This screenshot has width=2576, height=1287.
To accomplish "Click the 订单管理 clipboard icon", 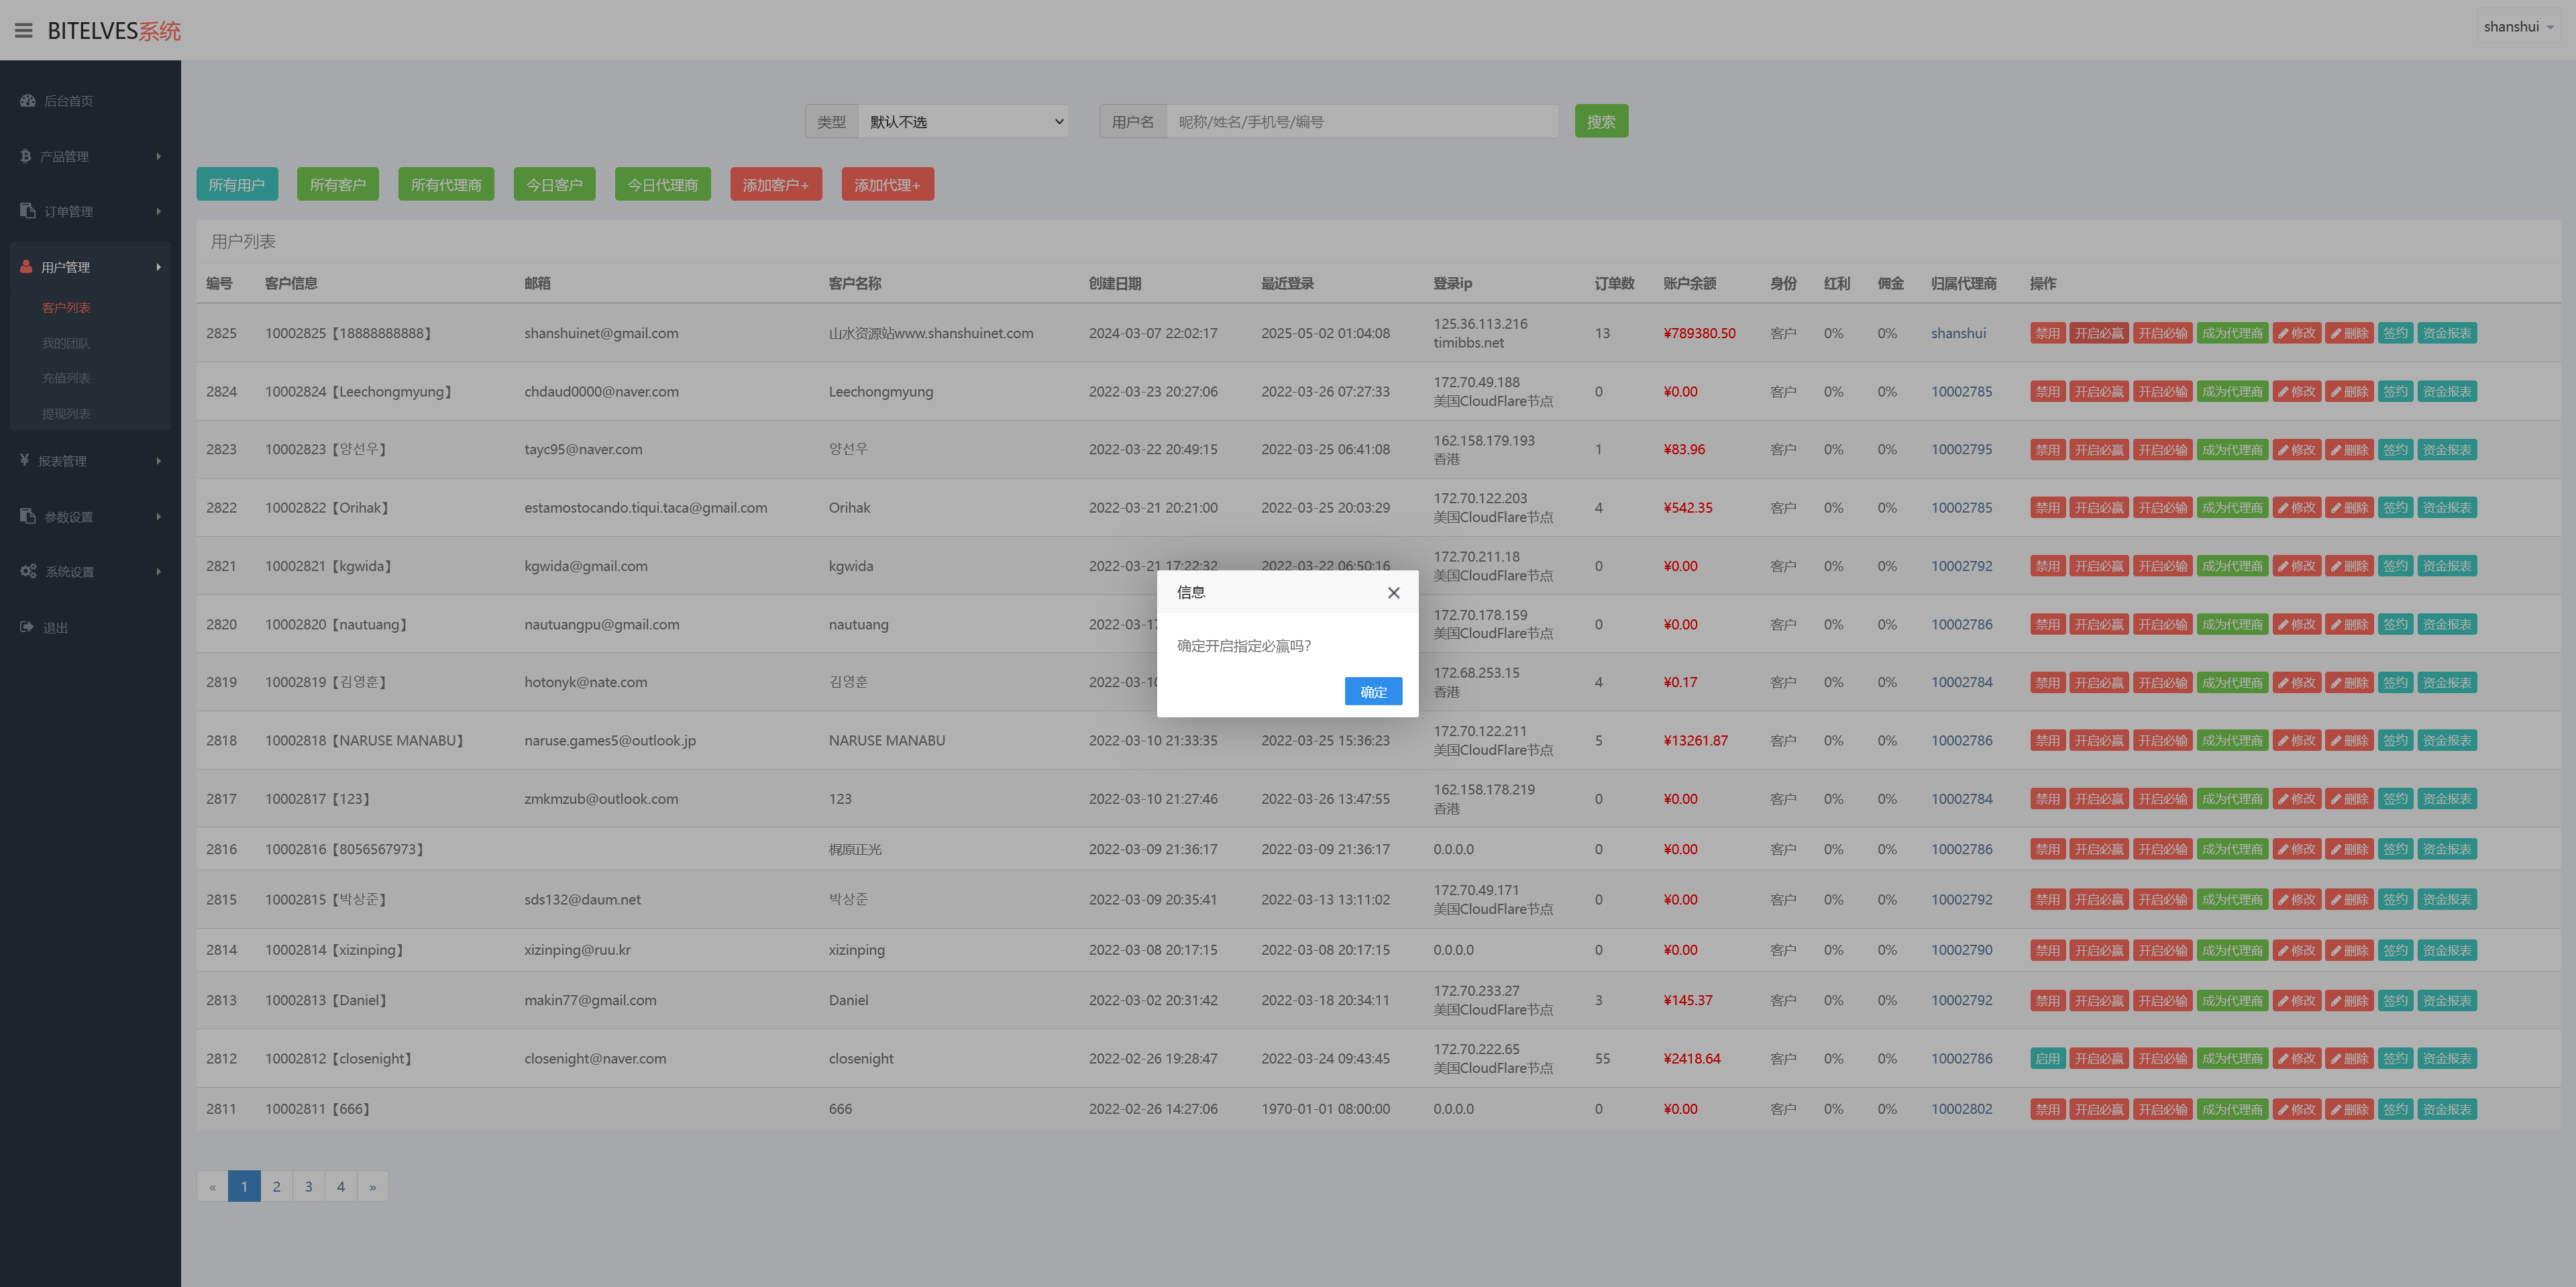I will pyautogui.click(x=28, y=211).
